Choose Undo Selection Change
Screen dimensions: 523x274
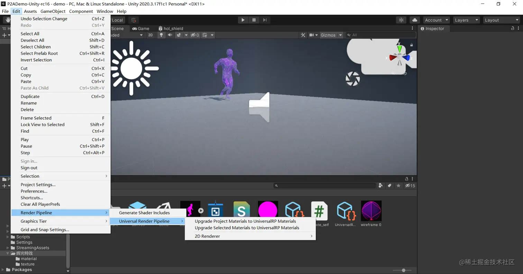click(61, 19)
